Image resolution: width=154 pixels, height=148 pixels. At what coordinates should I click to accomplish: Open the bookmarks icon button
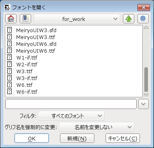(x=25, y=19)
